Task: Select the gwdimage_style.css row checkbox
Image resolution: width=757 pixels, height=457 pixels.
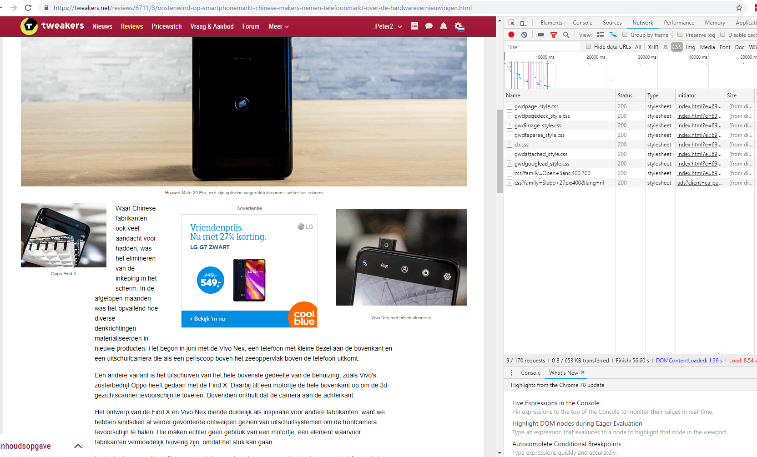Action: [x=510, y=125]
